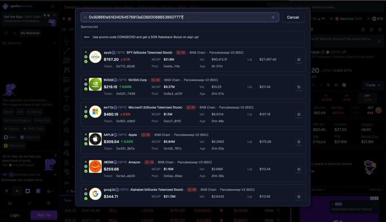Open the My Watchlist tab

[30, 33]
